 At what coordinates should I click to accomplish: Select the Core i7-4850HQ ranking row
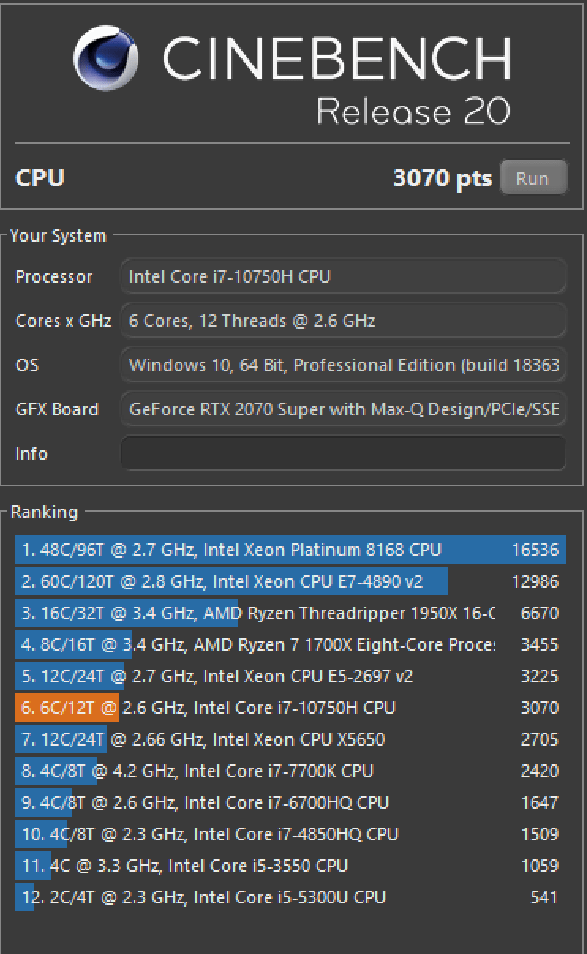(289, 835)
